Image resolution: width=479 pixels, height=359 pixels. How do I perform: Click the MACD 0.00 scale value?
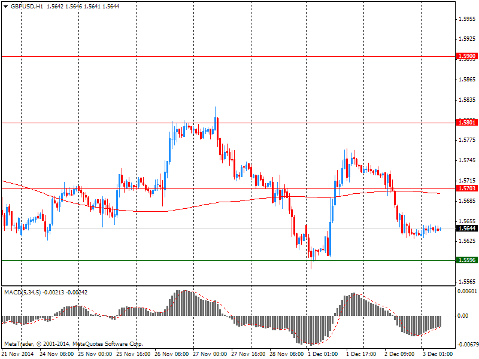coord(462,316)
